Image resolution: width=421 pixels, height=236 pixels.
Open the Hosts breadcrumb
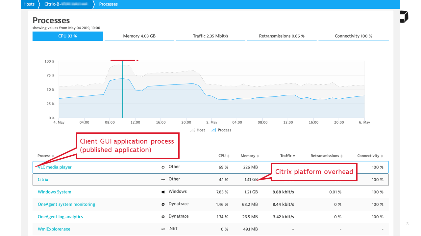(29, 4)
